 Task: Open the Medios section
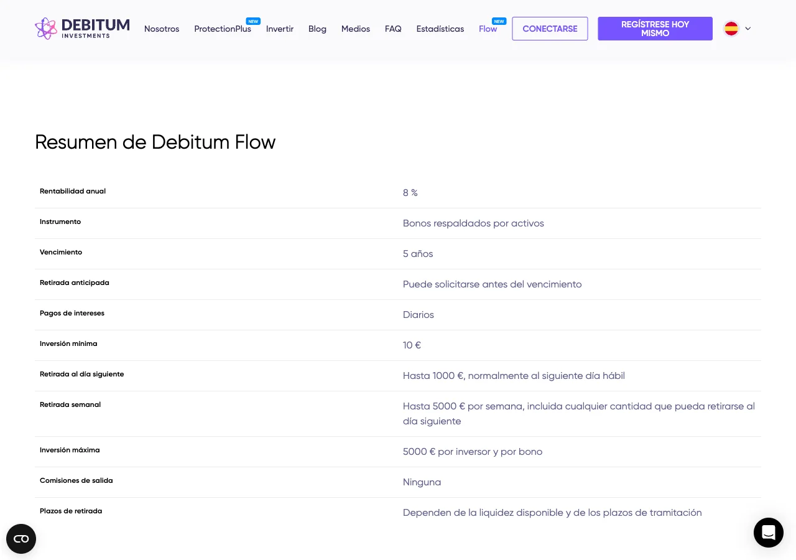(356, 29)
